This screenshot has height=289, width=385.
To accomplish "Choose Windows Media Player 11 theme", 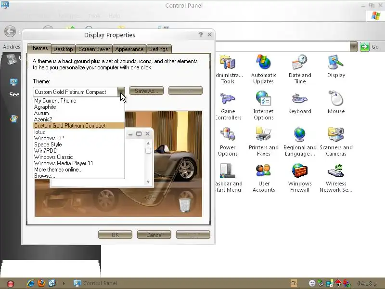I will tap(79, 163).
